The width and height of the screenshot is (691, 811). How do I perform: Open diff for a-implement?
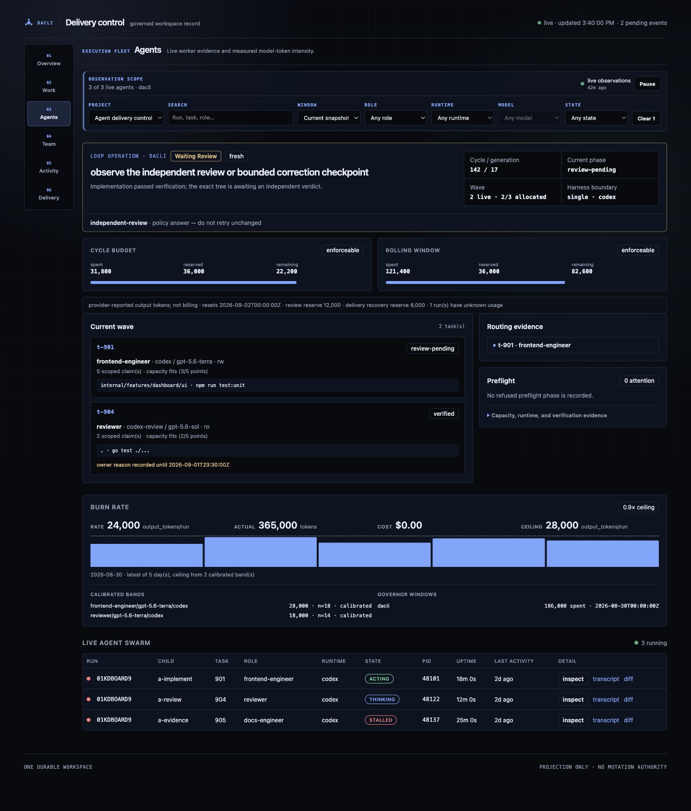coord(628,679)
